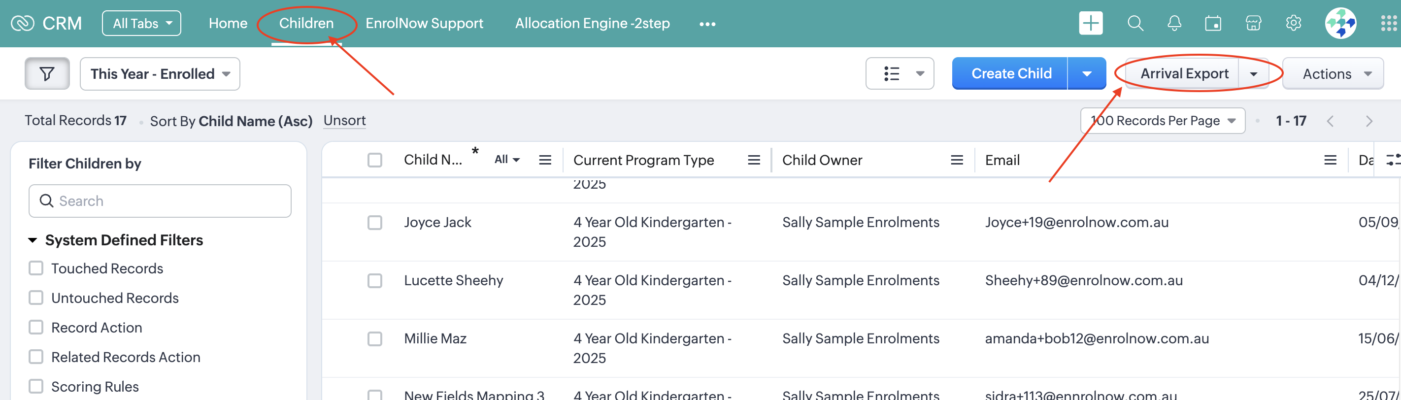Click the Create Child button
Image resolution: width=1401 pixels, height=400 pixels.
click(x=1010, y=73)
